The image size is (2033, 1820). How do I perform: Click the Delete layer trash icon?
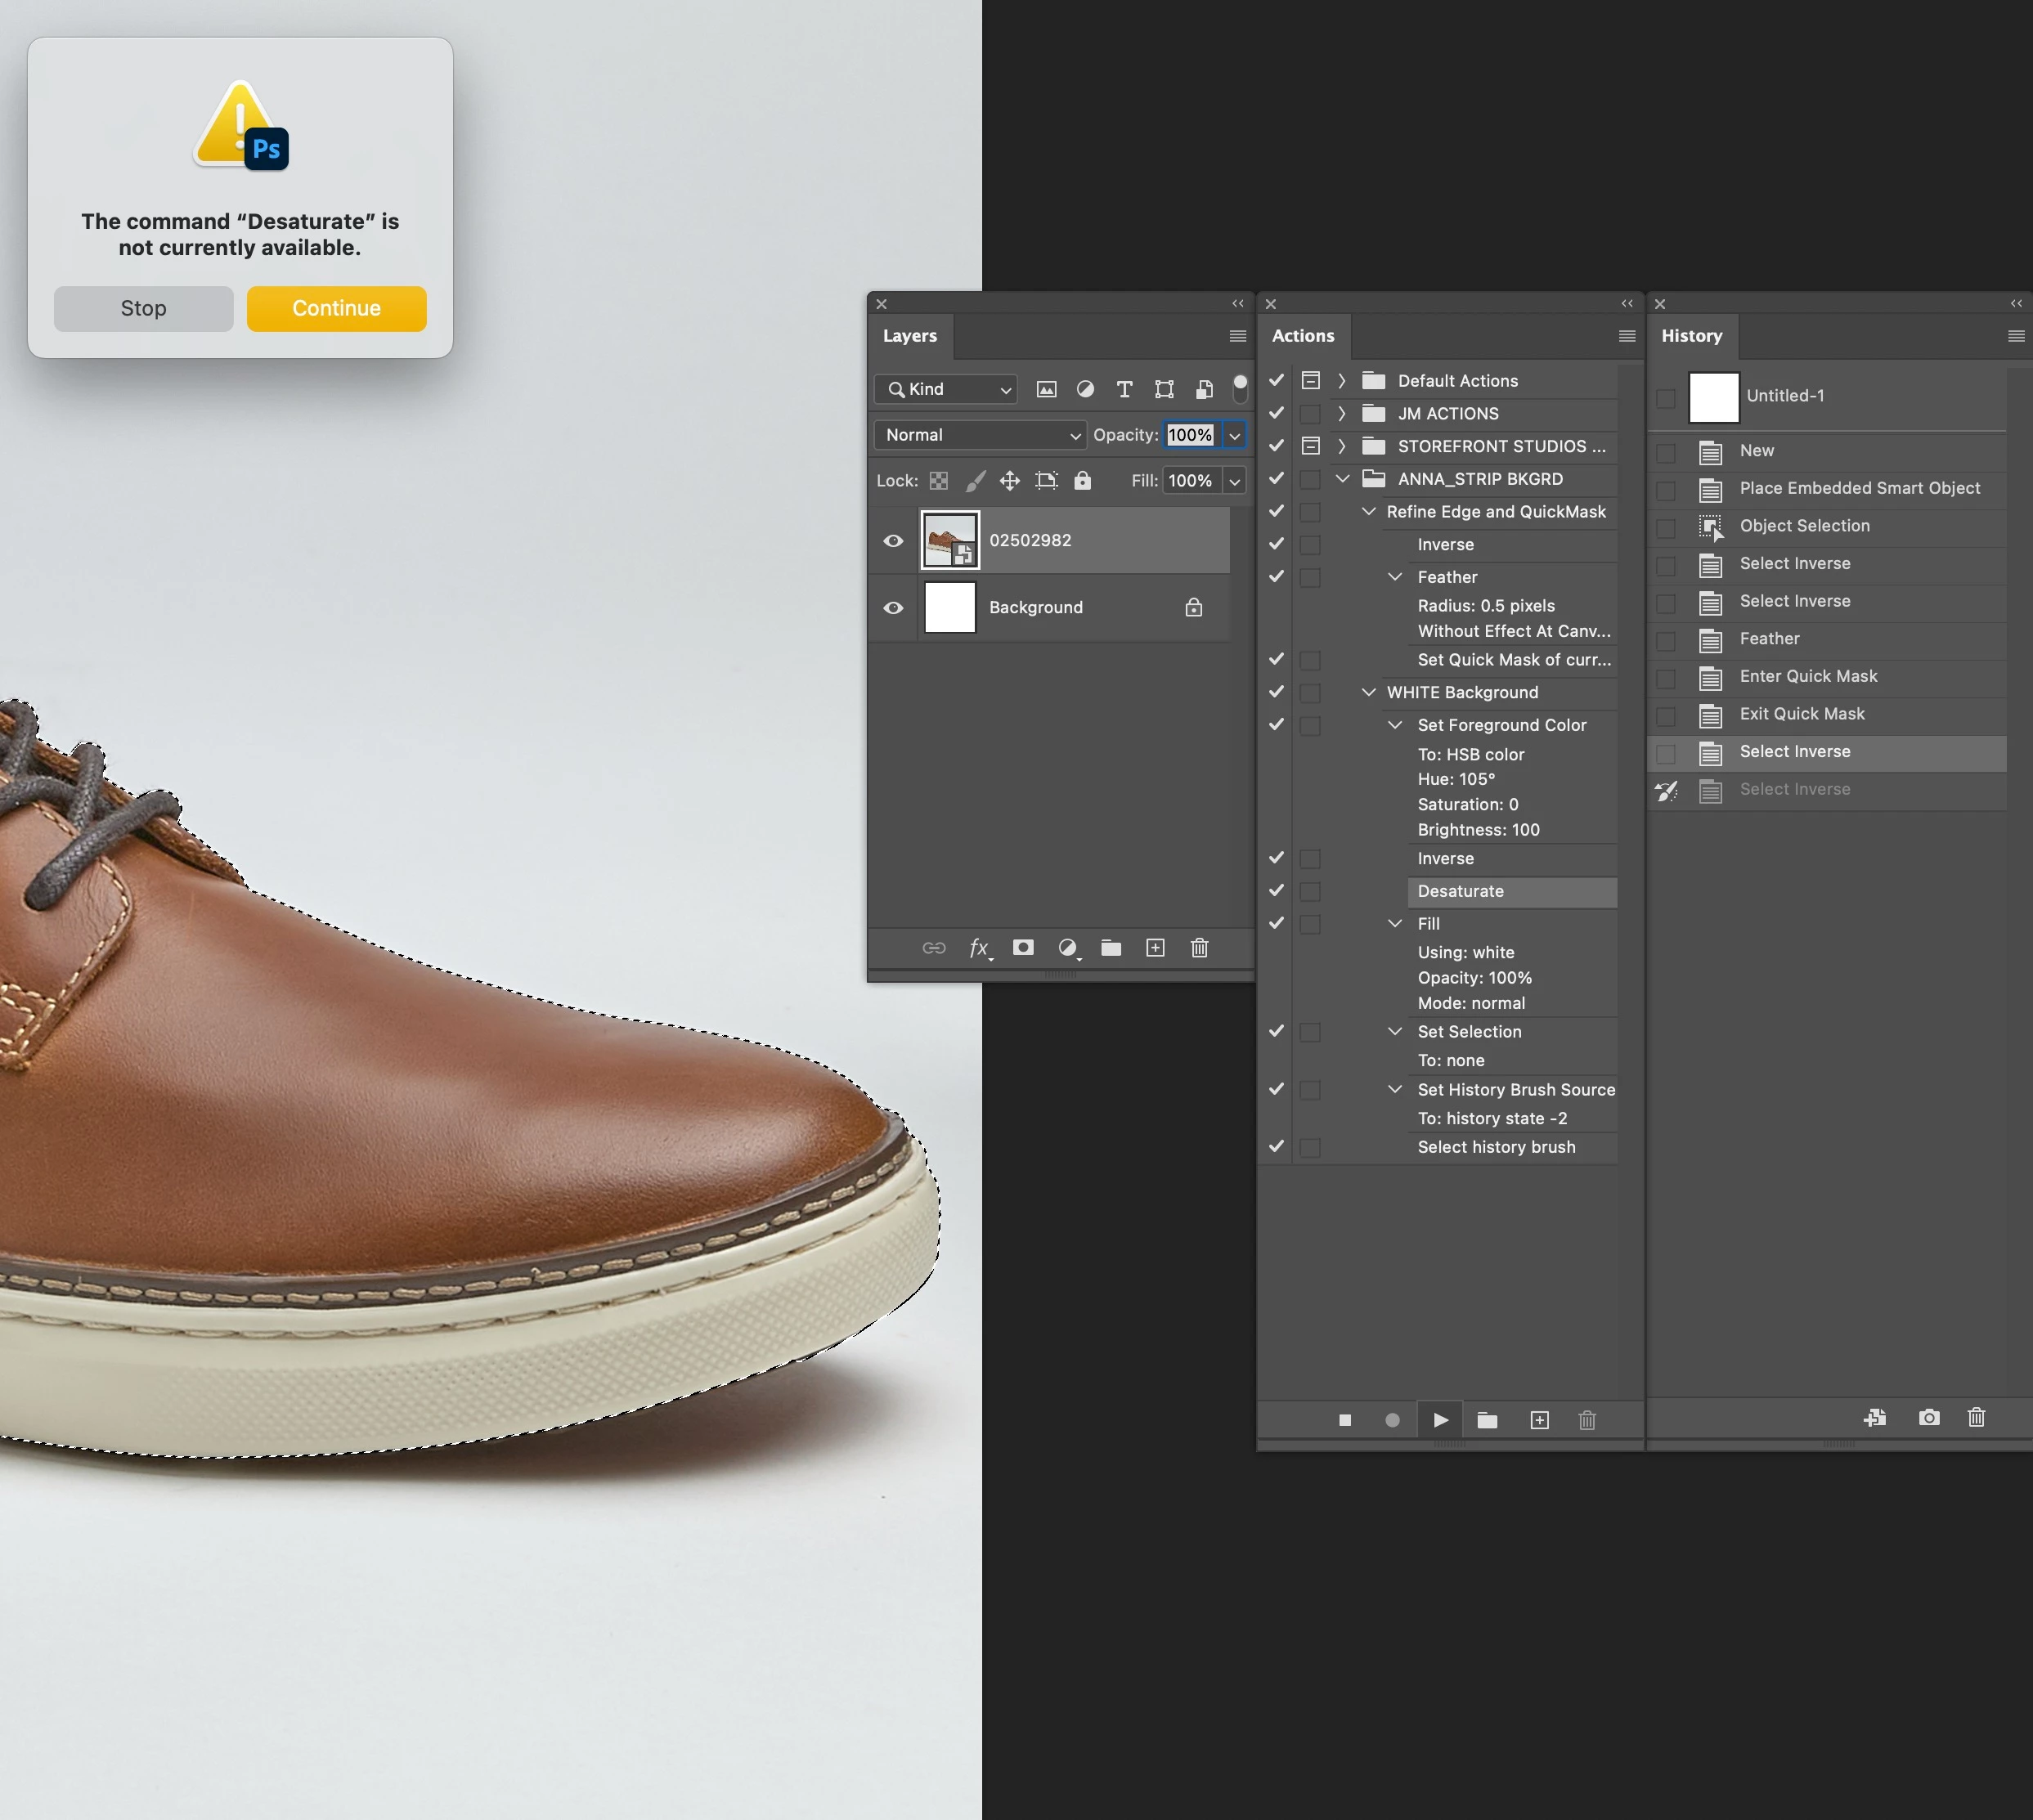1199,948
